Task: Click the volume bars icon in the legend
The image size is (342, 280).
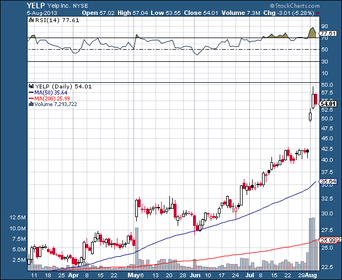Action: coord(31,104)
